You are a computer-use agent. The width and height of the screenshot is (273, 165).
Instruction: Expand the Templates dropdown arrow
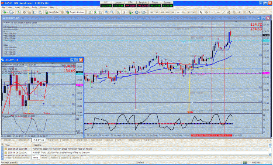[146, 12]
